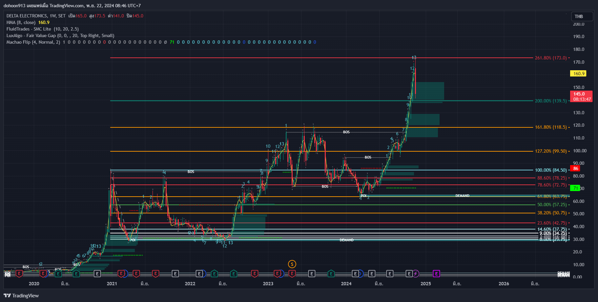Screen dimensions: 598x302
Task: Open the green earnings marker just before 2024
Action: [331, 273]
